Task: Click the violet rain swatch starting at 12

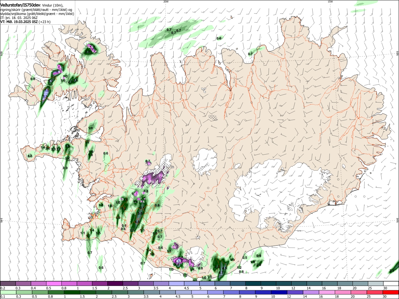Action: pyautogui.click(x=294, y=292)
